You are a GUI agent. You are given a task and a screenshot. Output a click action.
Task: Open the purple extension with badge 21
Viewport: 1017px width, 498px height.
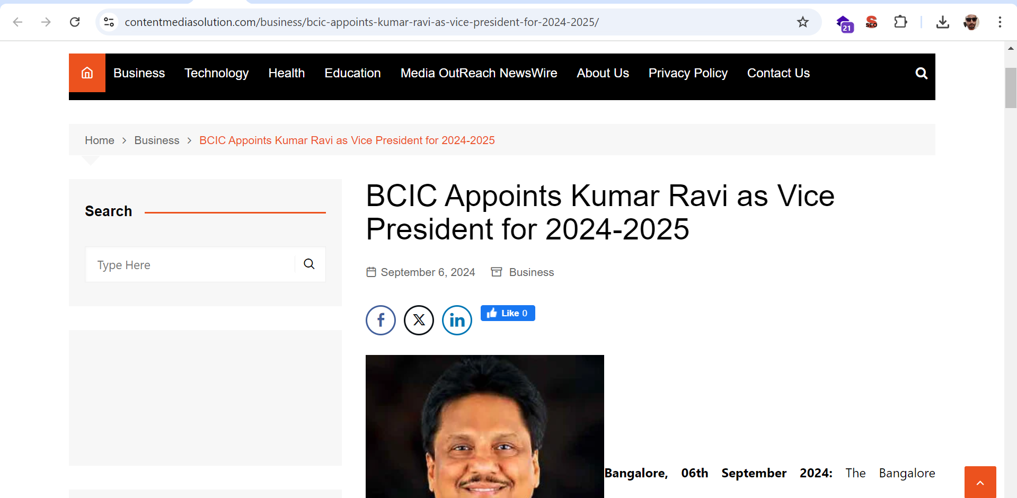pos(844,23)
